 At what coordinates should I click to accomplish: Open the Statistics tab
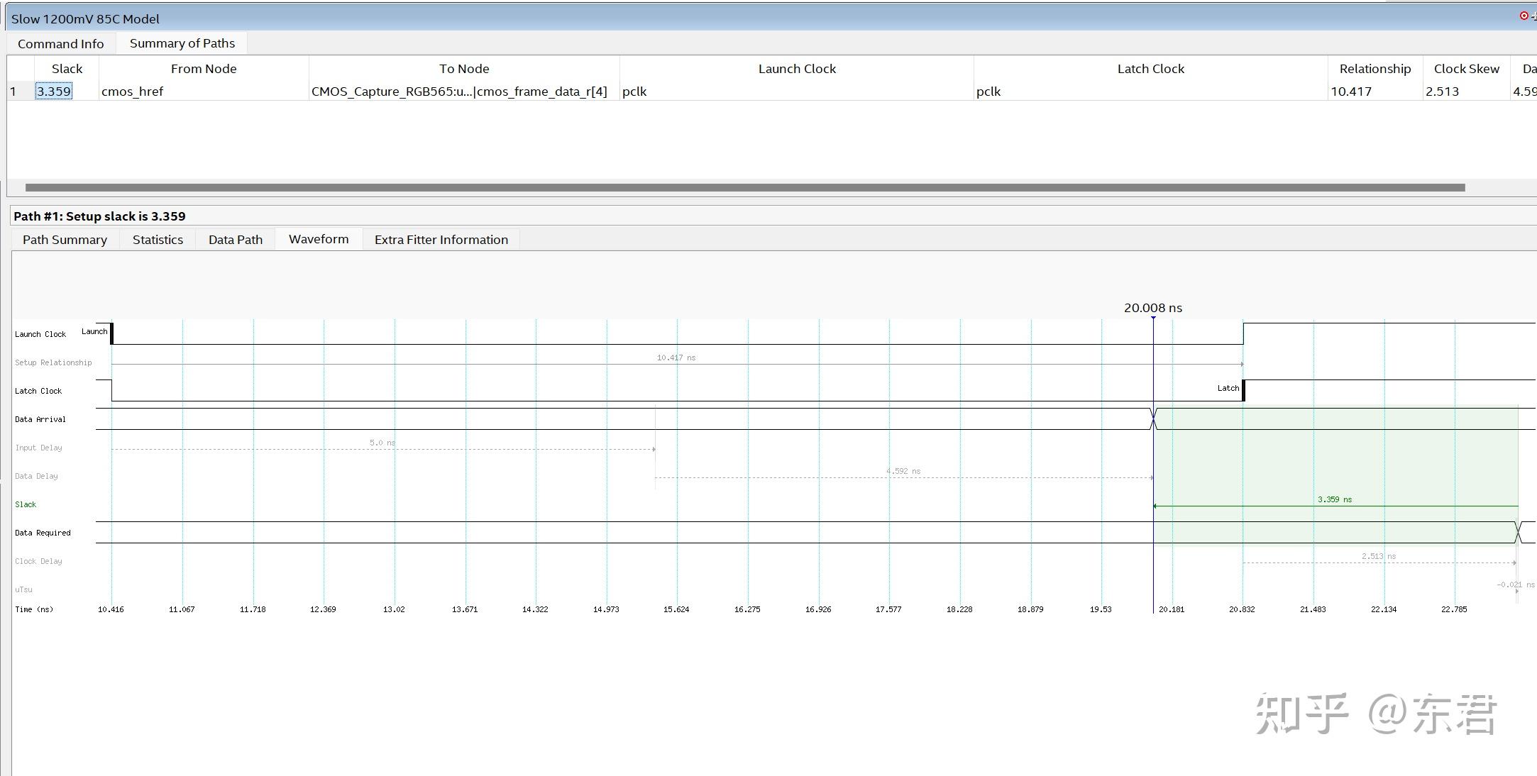(158, 240)
